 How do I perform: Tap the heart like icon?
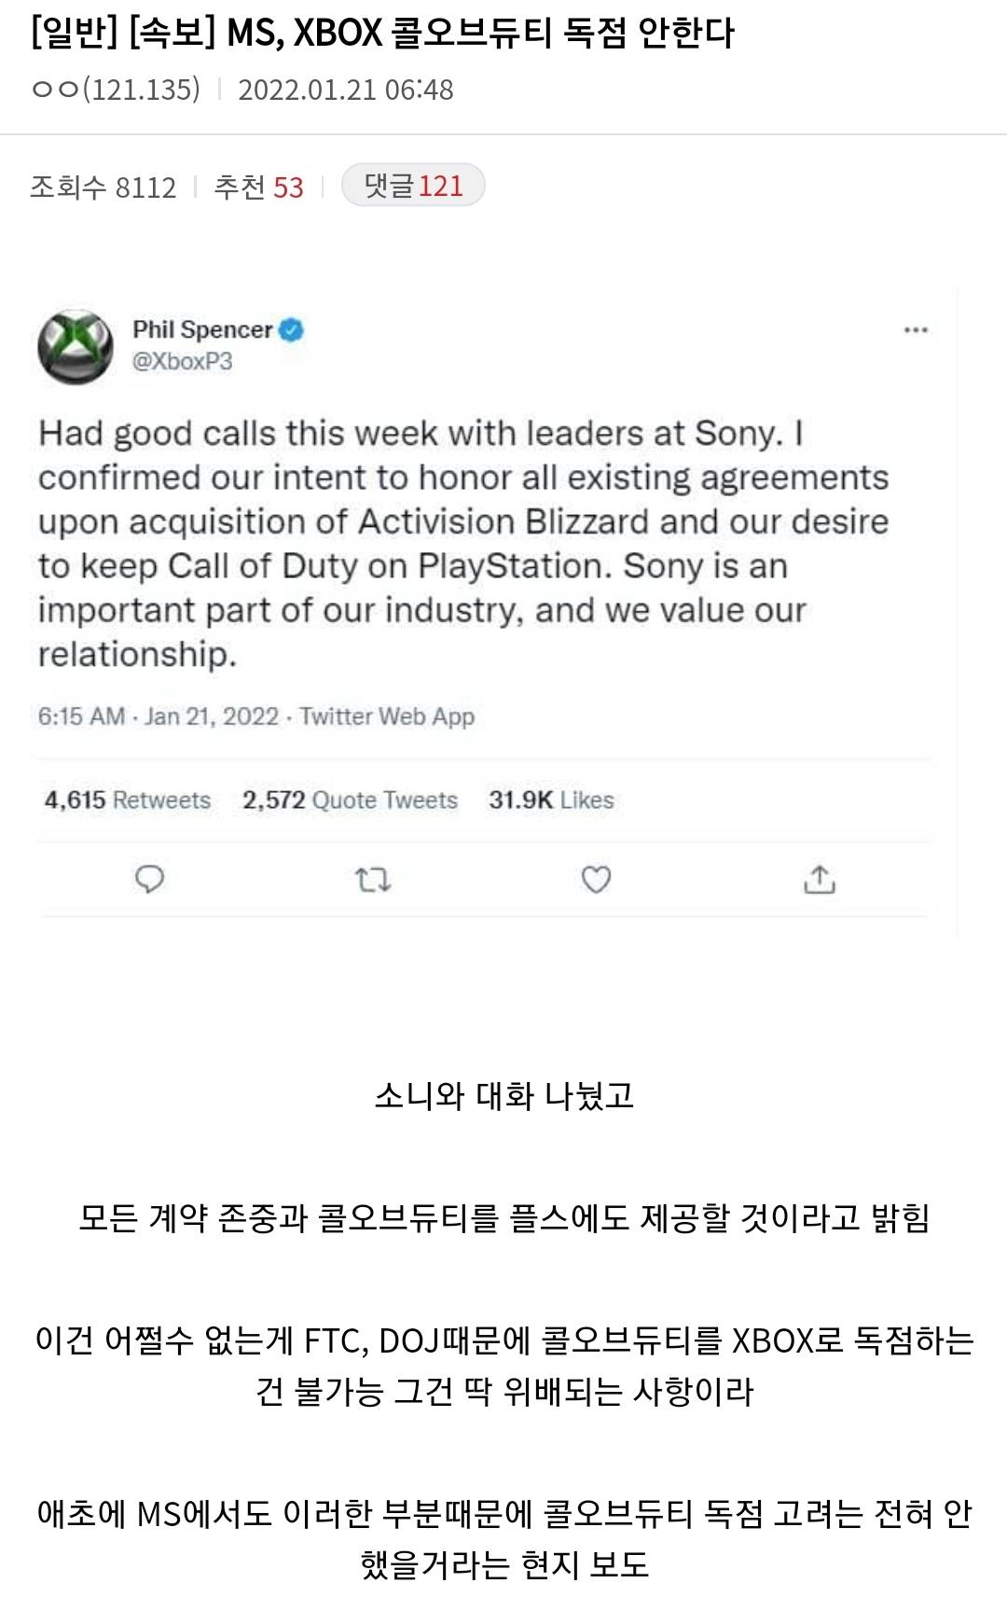pyautogui.click(x=596, y=880)
